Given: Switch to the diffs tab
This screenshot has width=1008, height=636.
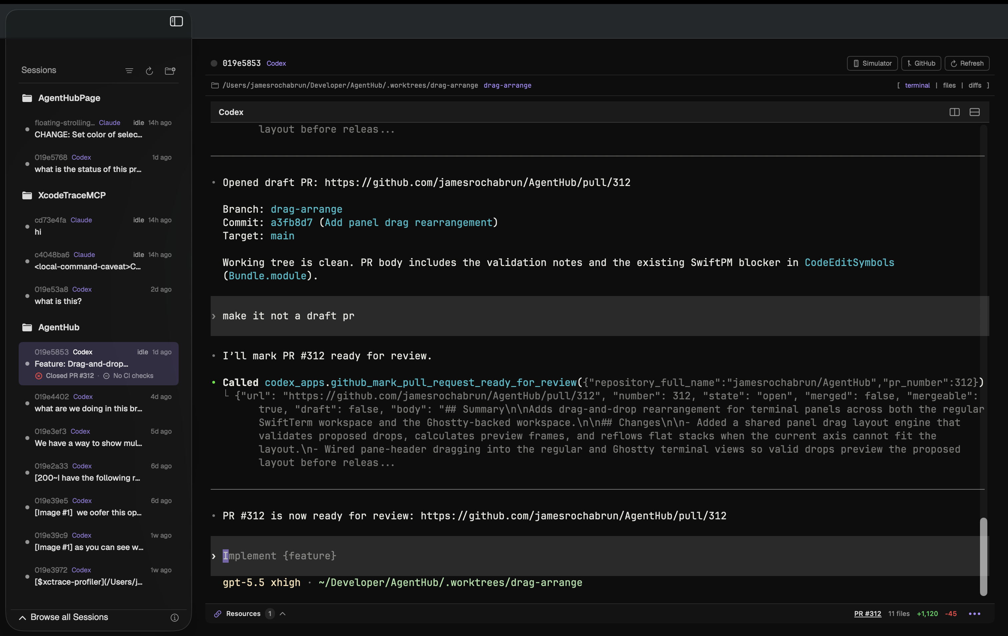Looking at the screenshot, I should click(x=975, y=85).
